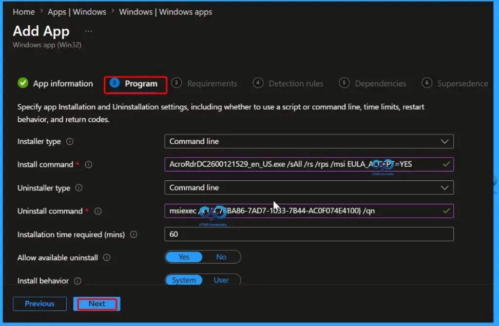Viewport: 499px width, 326px height.
Task: Open the Uninstaller type dropdown
Action: point(309,188)
